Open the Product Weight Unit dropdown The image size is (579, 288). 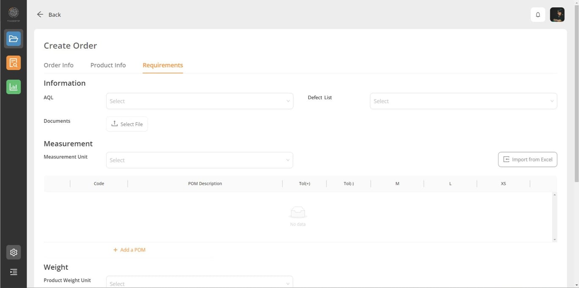tap(200, 282)
